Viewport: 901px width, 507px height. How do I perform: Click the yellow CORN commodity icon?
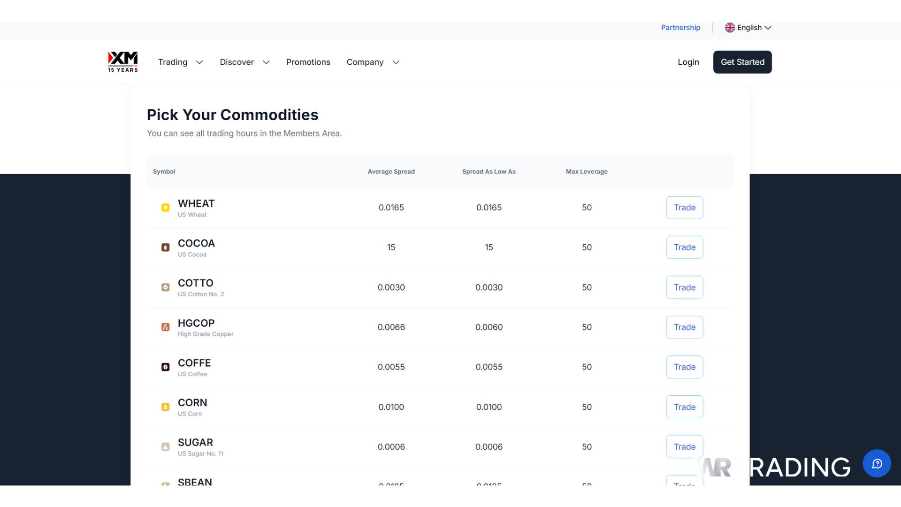coord(165,407)
